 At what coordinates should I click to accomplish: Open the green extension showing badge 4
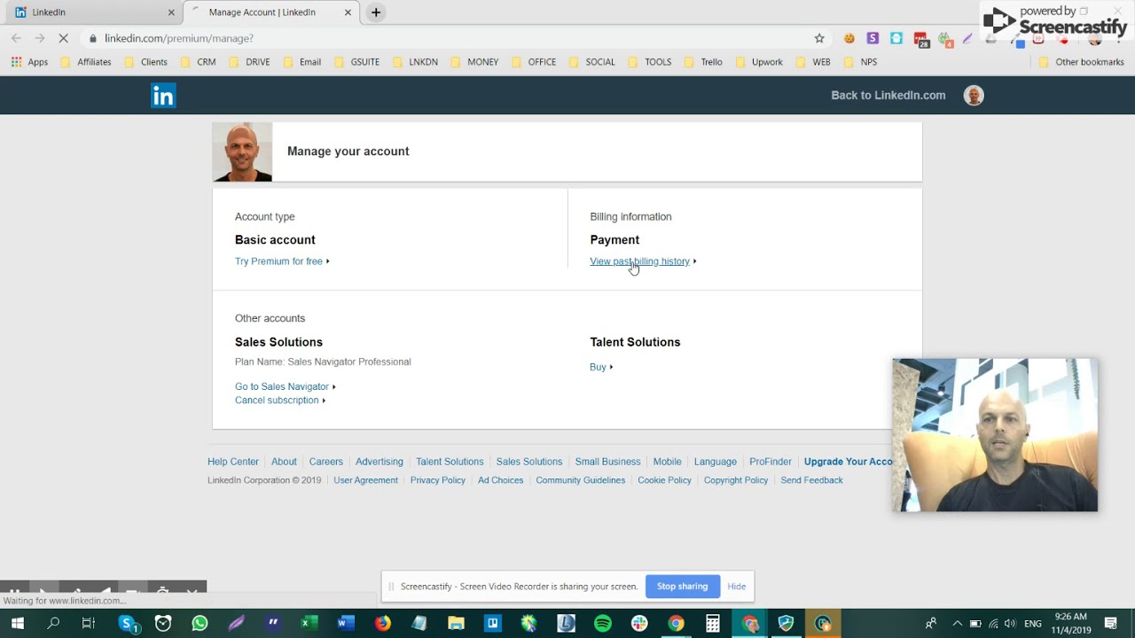point(945,39)
